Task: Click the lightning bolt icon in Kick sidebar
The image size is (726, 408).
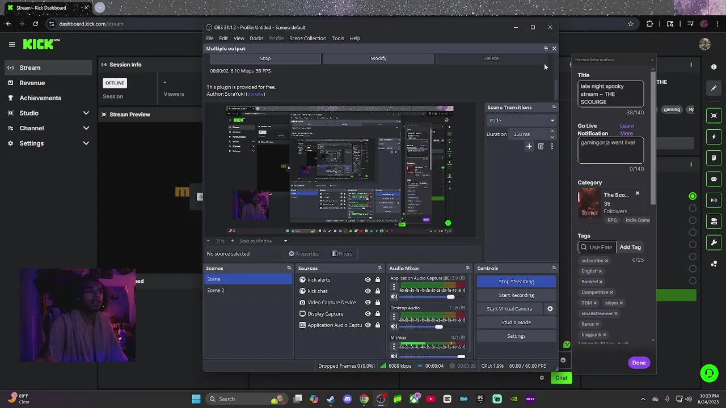Action: tap(714, 137)
